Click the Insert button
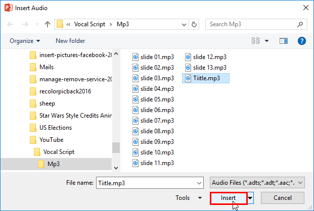The image size is (314, 211). coord(229,198)
